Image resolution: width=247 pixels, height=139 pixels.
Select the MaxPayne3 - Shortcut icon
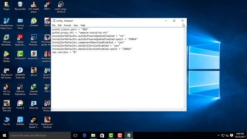click(x=47, y=122)
